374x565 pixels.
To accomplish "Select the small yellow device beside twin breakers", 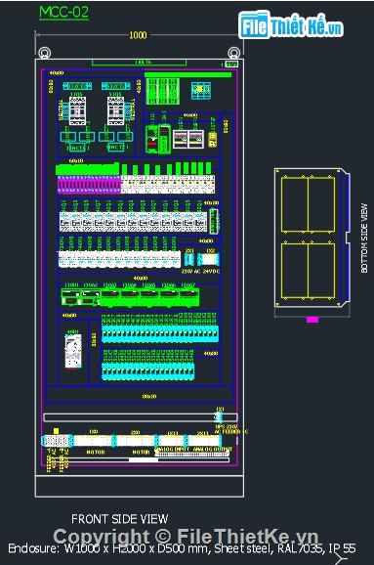I will (213, 140).
